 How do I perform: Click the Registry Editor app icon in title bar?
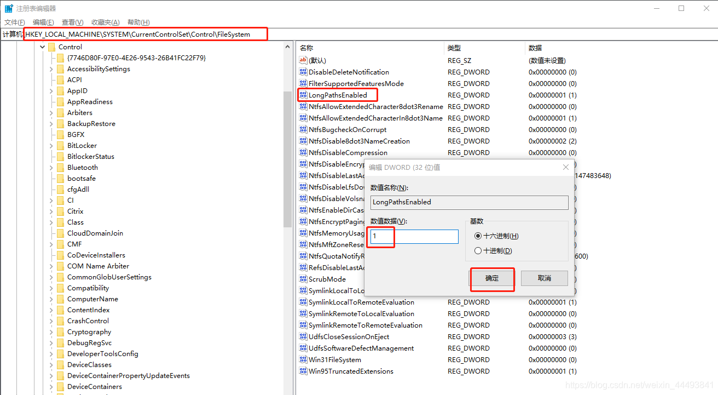9,8
